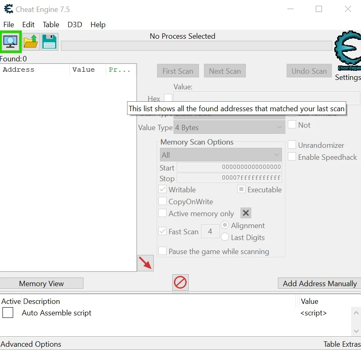361x350 pixels.
Task: Uncheck the Writable checkbox
Action: point(162,189)
